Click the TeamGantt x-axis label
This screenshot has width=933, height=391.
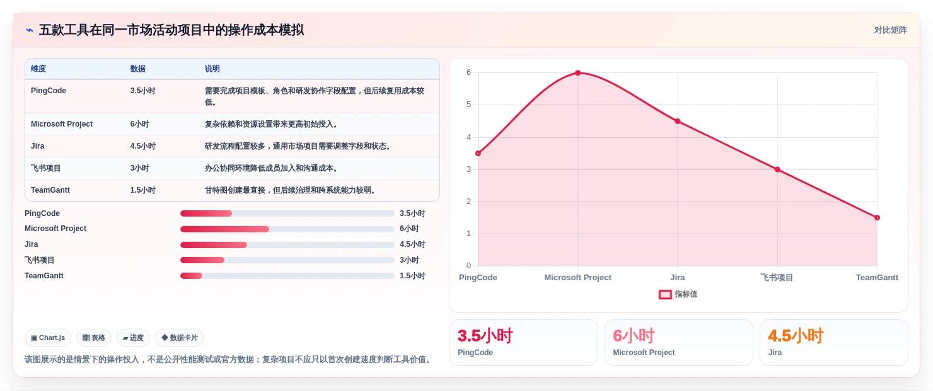[x=877, y=277]
